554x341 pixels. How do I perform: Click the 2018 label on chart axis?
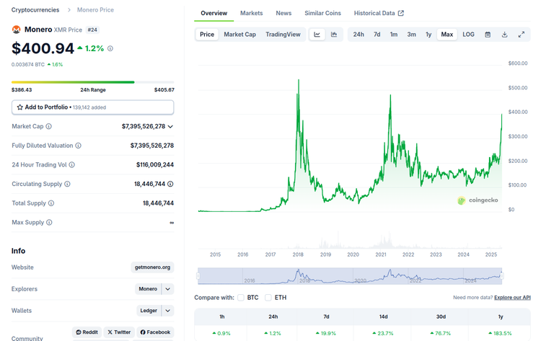click(x=298, y=254)
